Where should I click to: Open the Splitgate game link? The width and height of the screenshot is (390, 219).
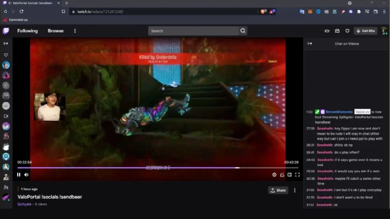pos(24,204)
